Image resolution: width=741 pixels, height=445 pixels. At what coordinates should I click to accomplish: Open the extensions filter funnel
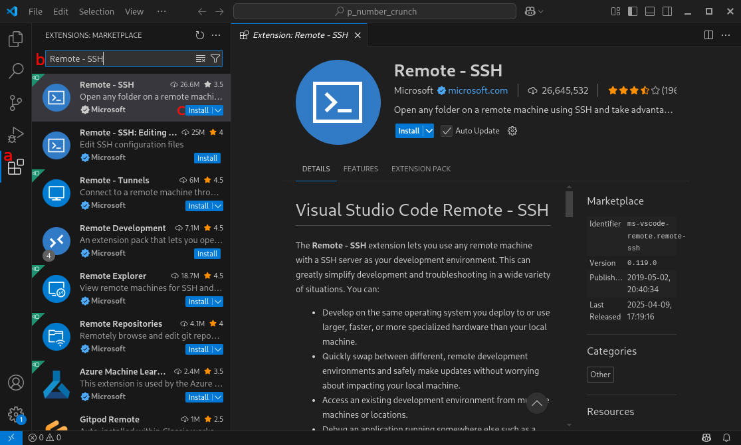pyautogui.click(x=215, y=58)
